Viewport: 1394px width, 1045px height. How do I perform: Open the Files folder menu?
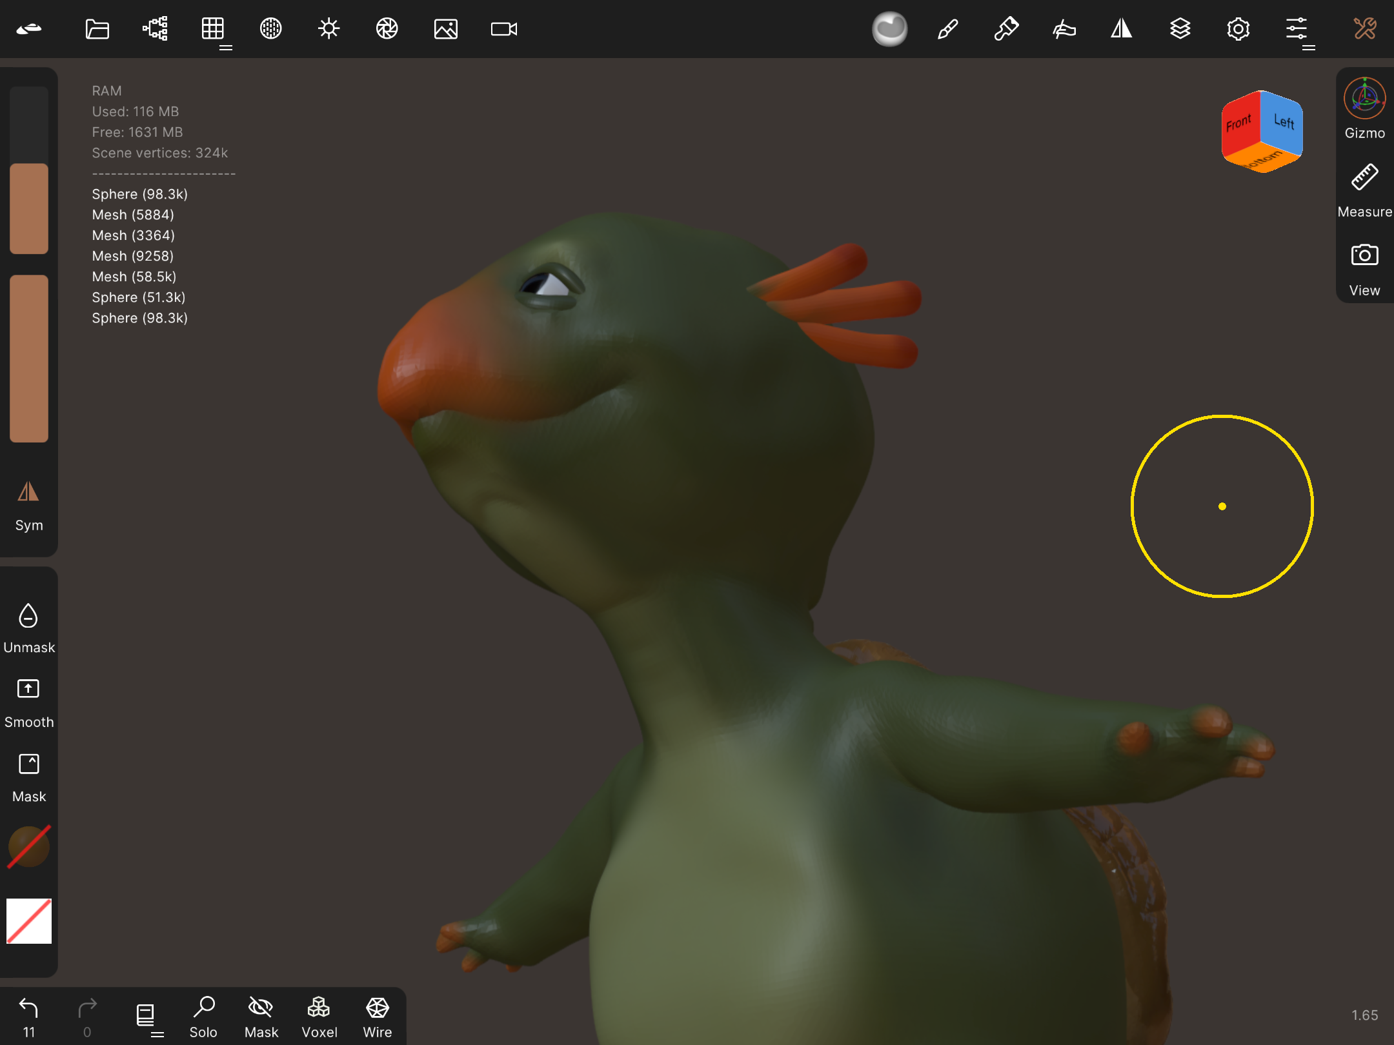pyautogui.click(x=97, y=29)
